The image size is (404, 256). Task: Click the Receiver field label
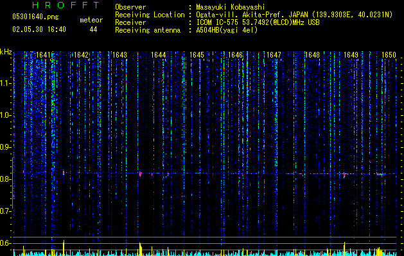coord(130,22)
